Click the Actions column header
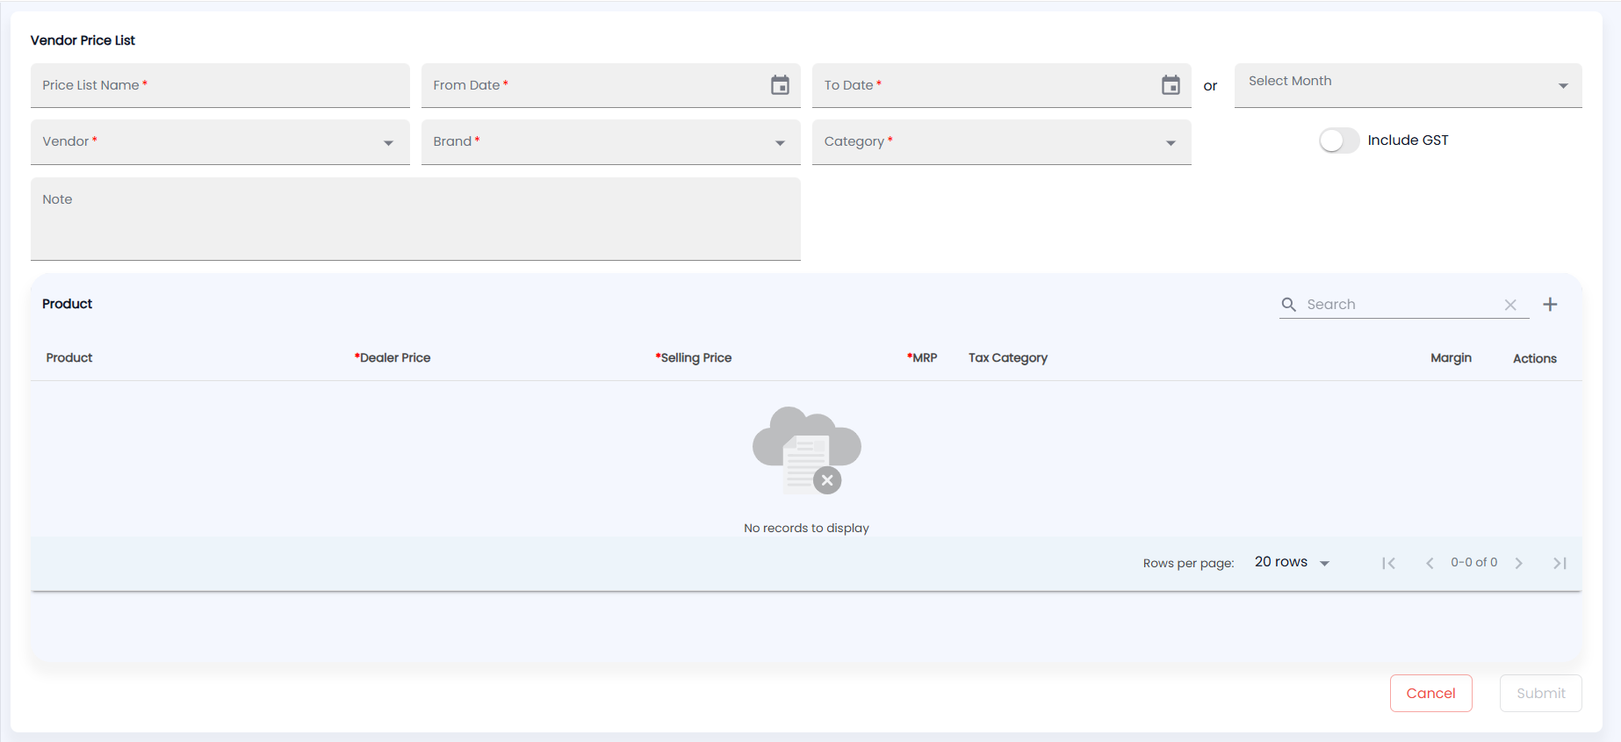Viewport: 1621px width, 742px height. tap(1535, 358)
